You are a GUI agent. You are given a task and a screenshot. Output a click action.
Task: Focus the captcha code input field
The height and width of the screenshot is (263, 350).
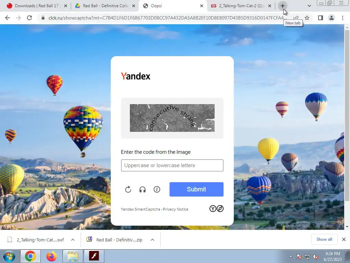tap(172, 165)
